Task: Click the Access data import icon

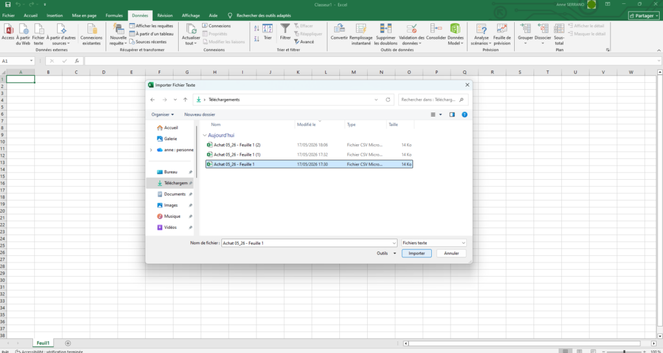Action: (8, 34)
